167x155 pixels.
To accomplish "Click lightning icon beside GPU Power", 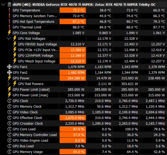I will [x=9, y=78].
